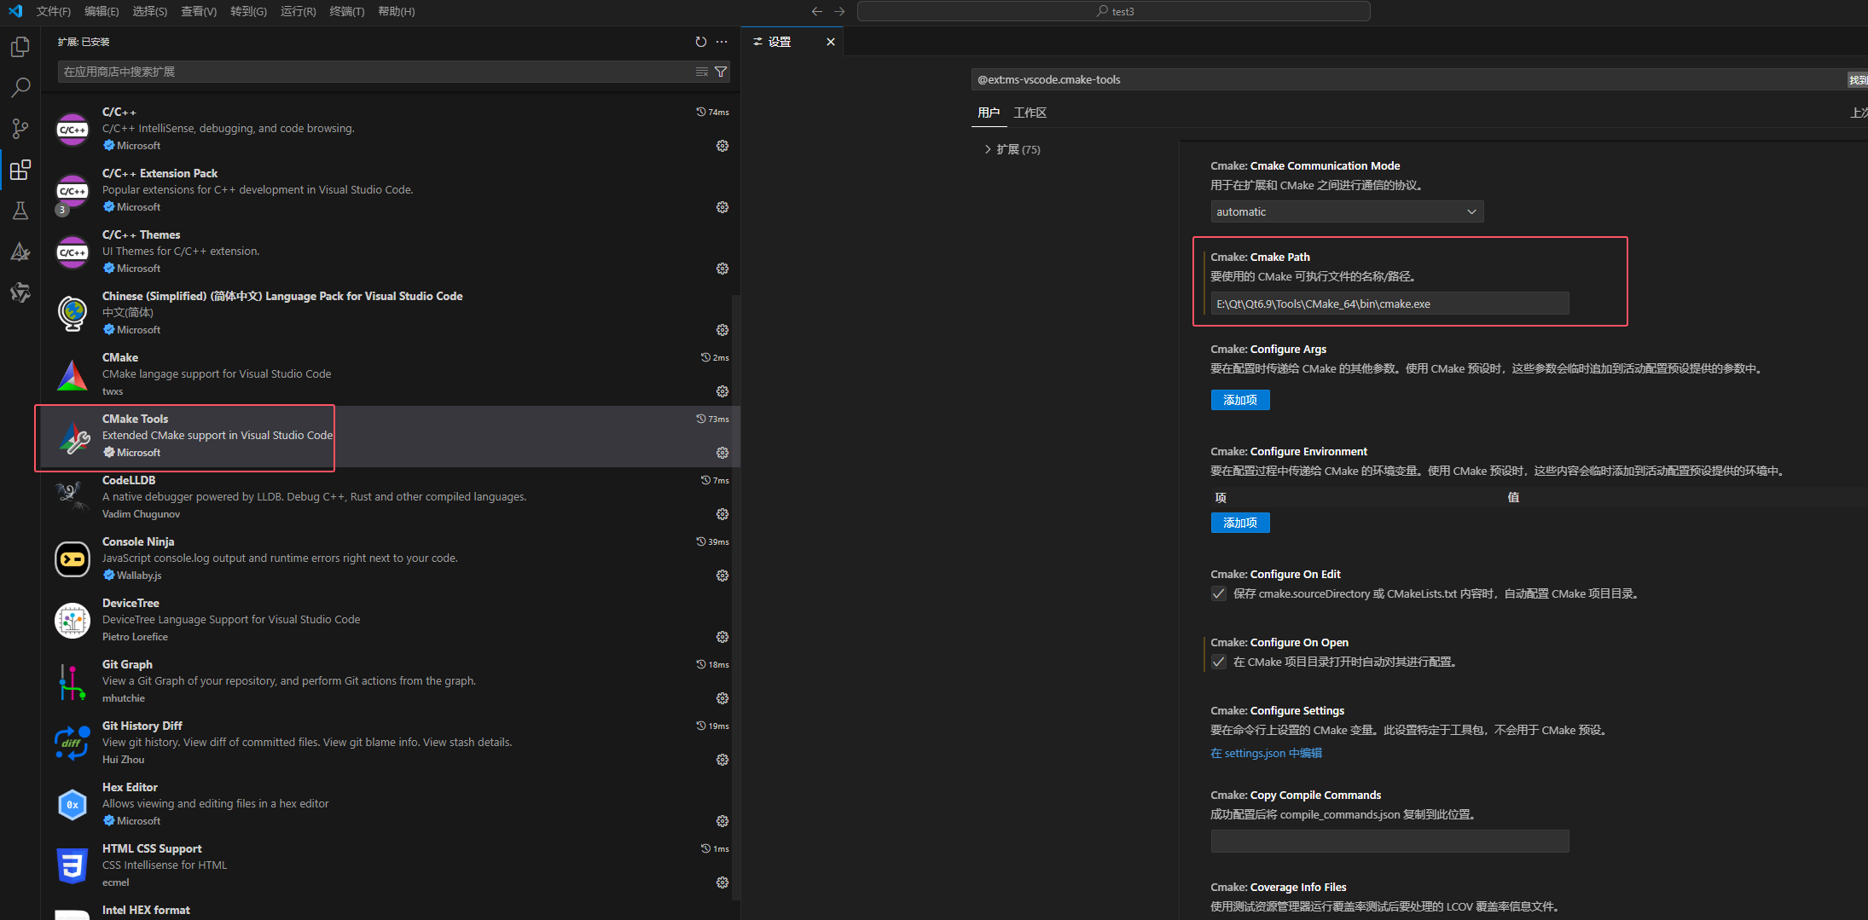The height and width of the screenshot is (920, 1868).
Task: Toggle the Configure On Edit checkbox
Action: click(1219, 593)
